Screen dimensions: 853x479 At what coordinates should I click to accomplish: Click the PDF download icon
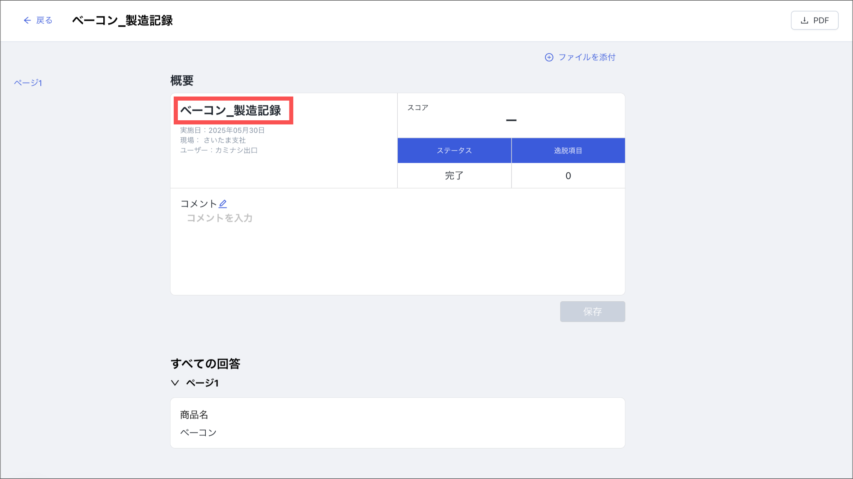click(x=805, y=20)
